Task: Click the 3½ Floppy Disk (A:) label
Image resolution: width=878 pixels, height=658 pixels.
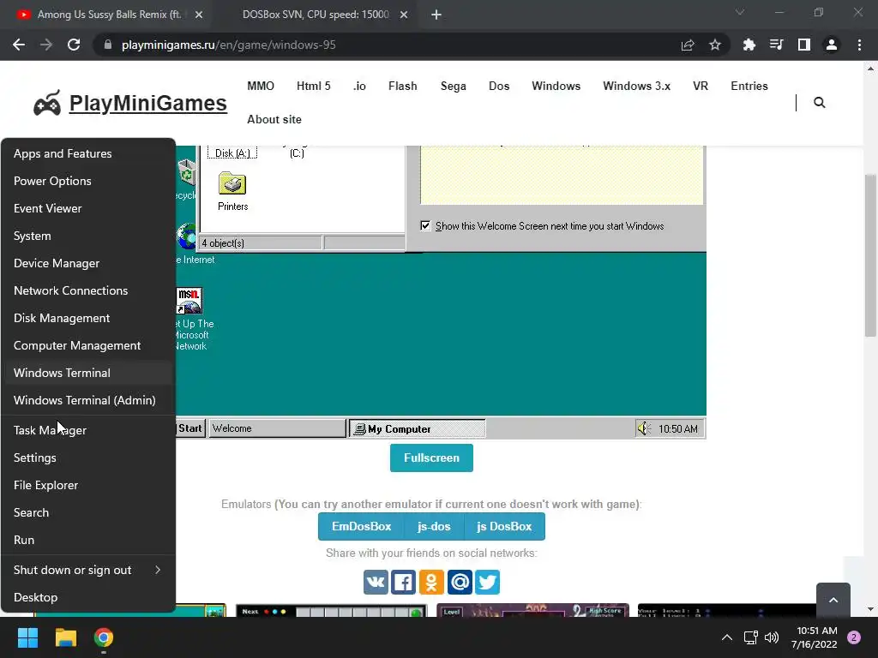Action: click(x=232, y=153)
